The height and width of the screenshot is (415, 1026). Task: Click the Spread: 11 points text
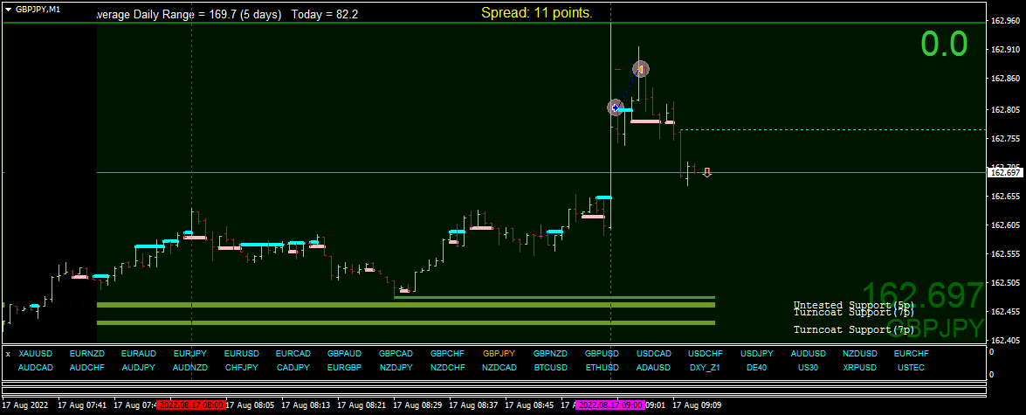click(537, 12)
